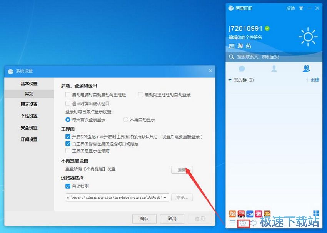Switch to recent chats bubble tab
The image size is (327, 233).
pyautogui.click(x=242, y=69)
